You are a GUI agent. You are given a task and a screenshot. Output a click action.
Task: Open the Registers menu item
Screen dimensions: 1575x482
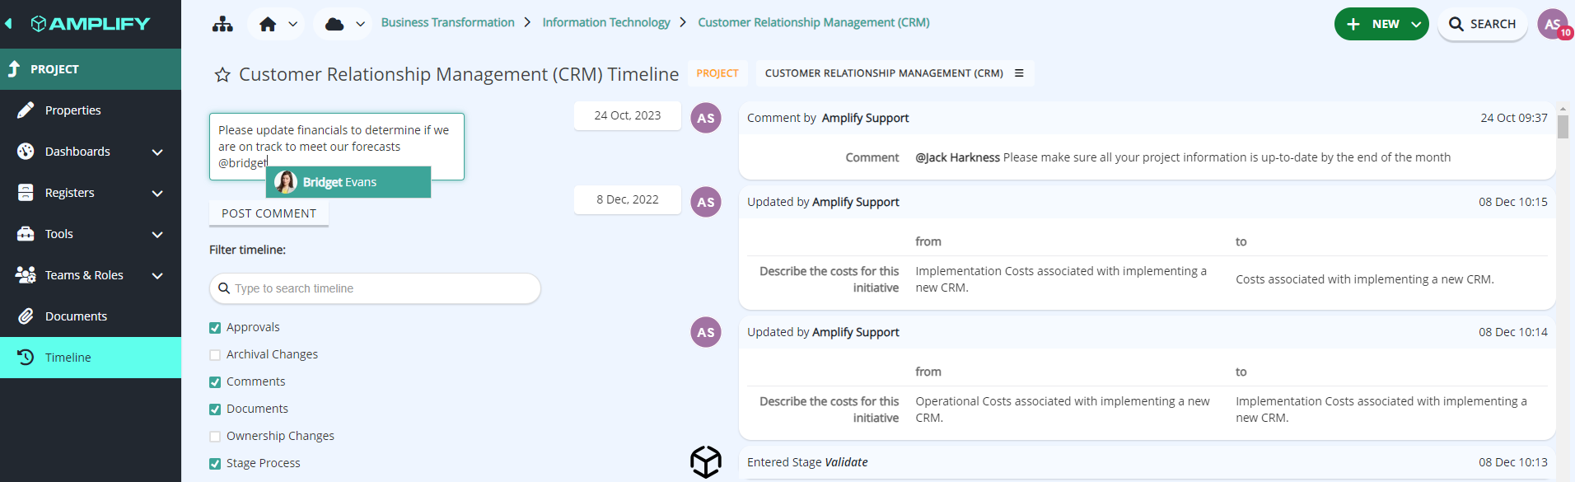point(91,193)
